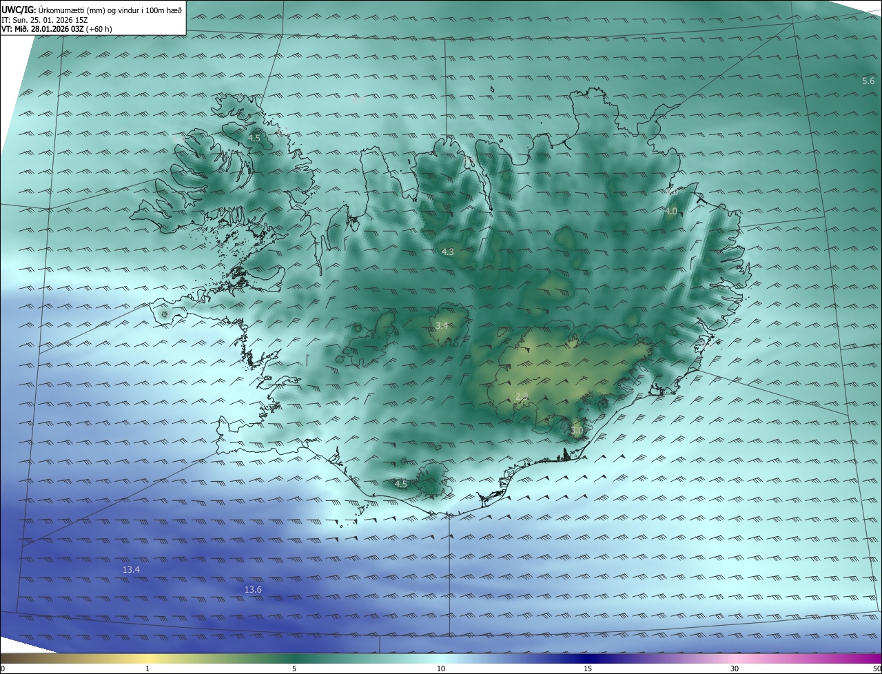The width and height of the screenshot is (882, 674).
Task: Click the 'VT: Mið. 28.01.2026 03Z (+60 h)' line
Action: point(57,29)
